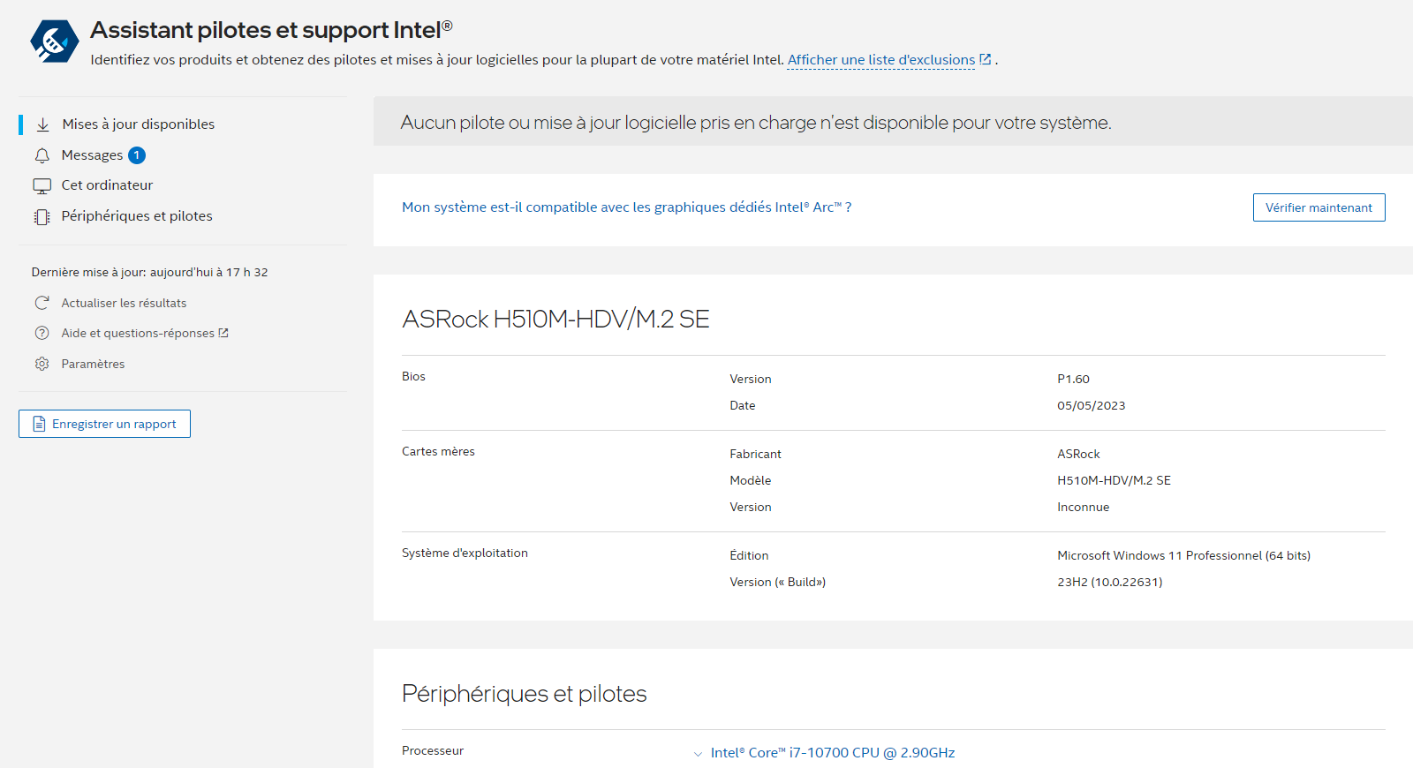Screen dimensions: 1413x768
Task: Click the ASRock H510M-HDV/M.2 SE heading
Action: tap(555, 319)
